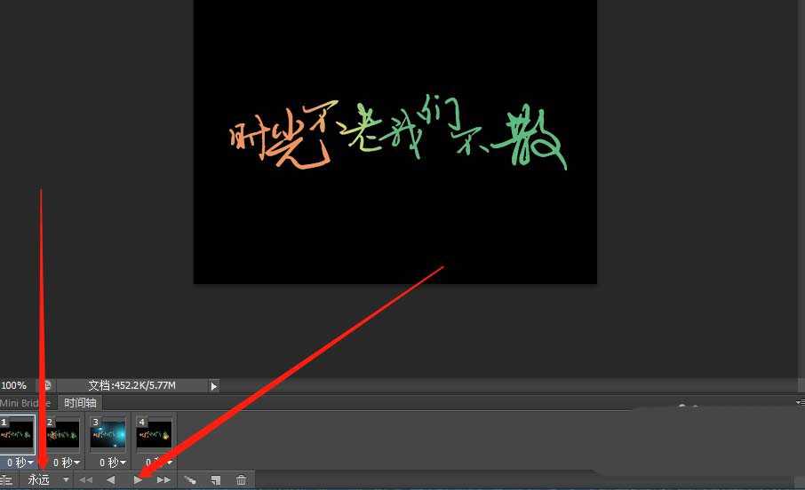Advance to the next animation frame

(x=163, y=479)
